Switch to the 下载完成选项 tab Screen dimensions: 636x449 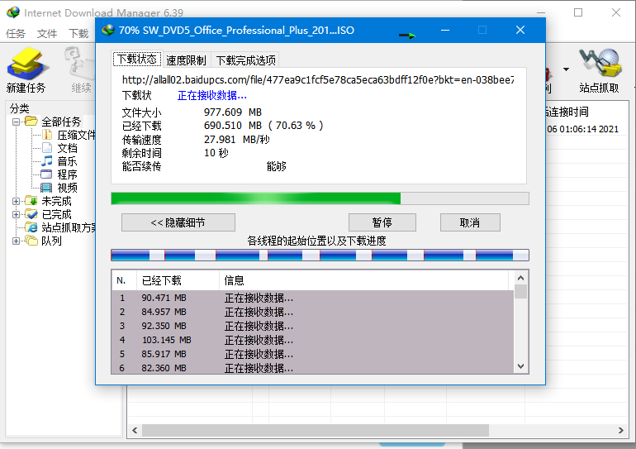(245, 60)
